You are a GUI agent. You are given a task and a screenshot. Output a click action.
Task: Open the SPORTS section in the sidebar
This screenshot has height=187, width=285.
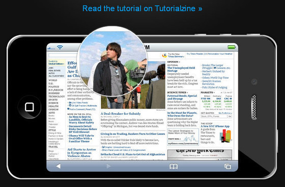[x=53, y=100]
